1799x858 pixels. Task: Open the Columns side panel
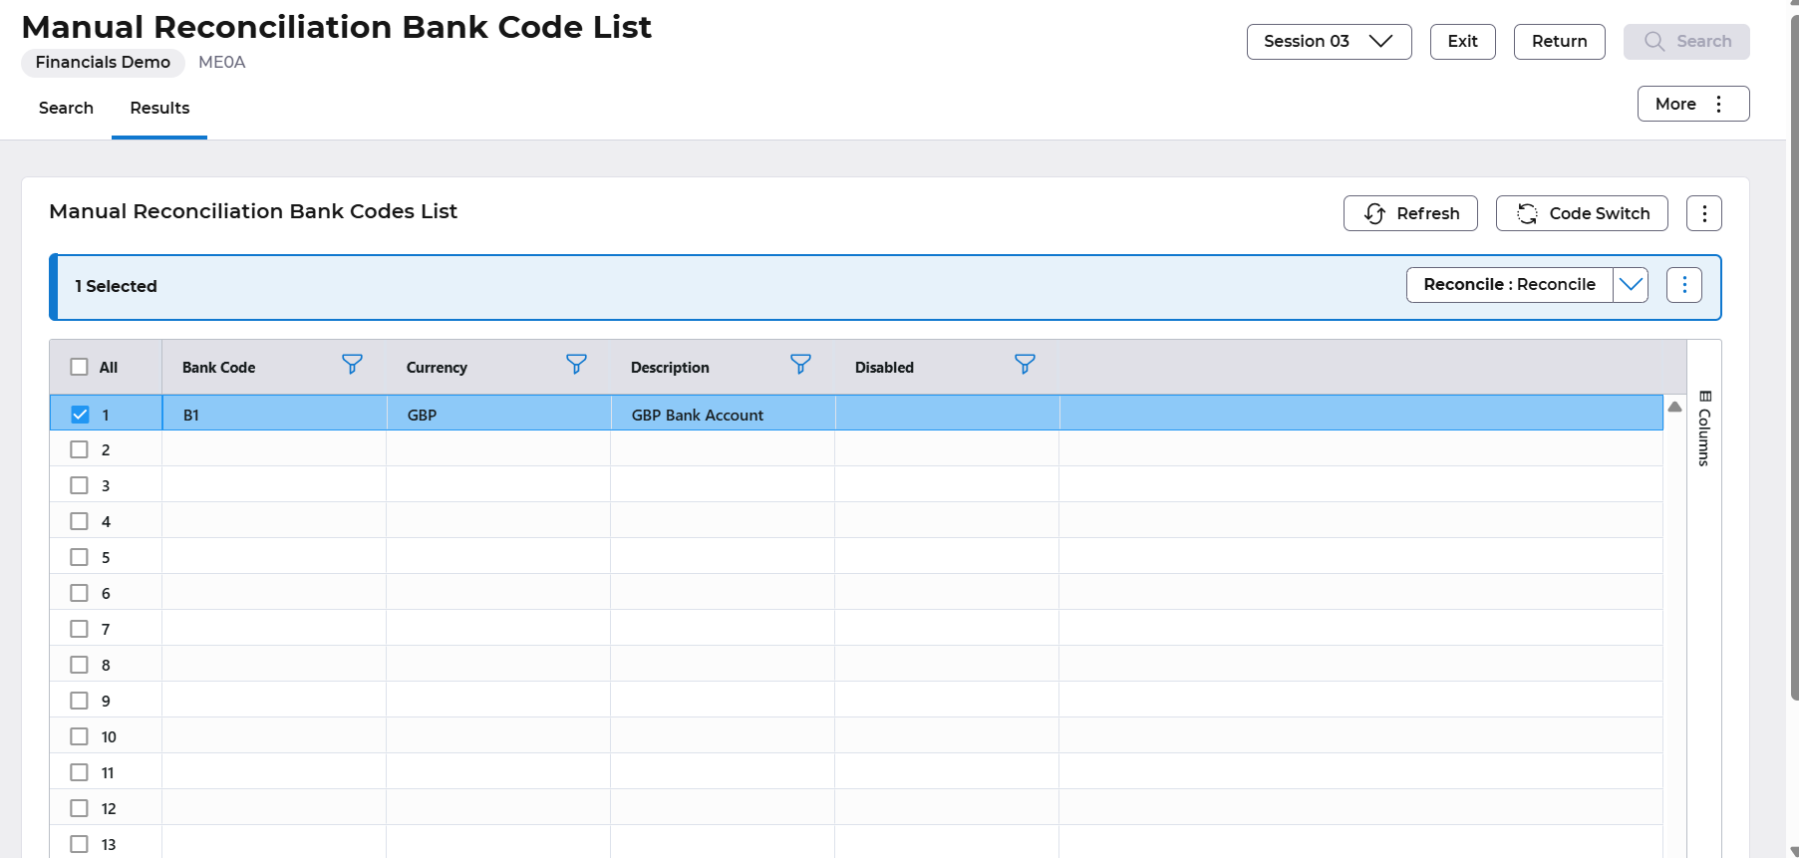pyautogui.click(x=1704, y=429)
